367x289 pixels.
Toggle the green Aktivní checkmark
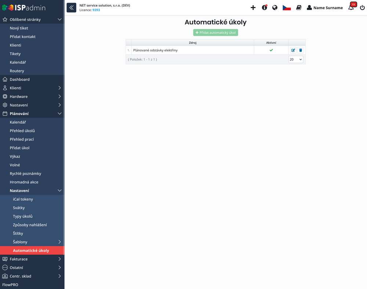pyautogui.click(x=271, y=50)
